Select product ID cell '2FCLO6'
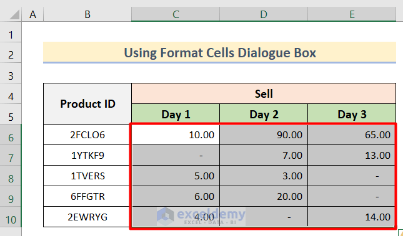Viewport: 403px width, 236px height. click(87, 135)
